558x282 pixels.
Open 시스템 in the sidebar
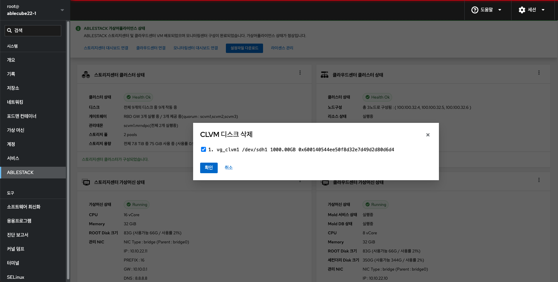coord(12,46)
